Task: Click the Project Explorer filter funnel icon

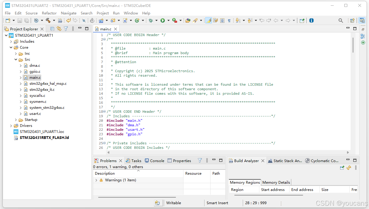Action: (x=66, y=29)
